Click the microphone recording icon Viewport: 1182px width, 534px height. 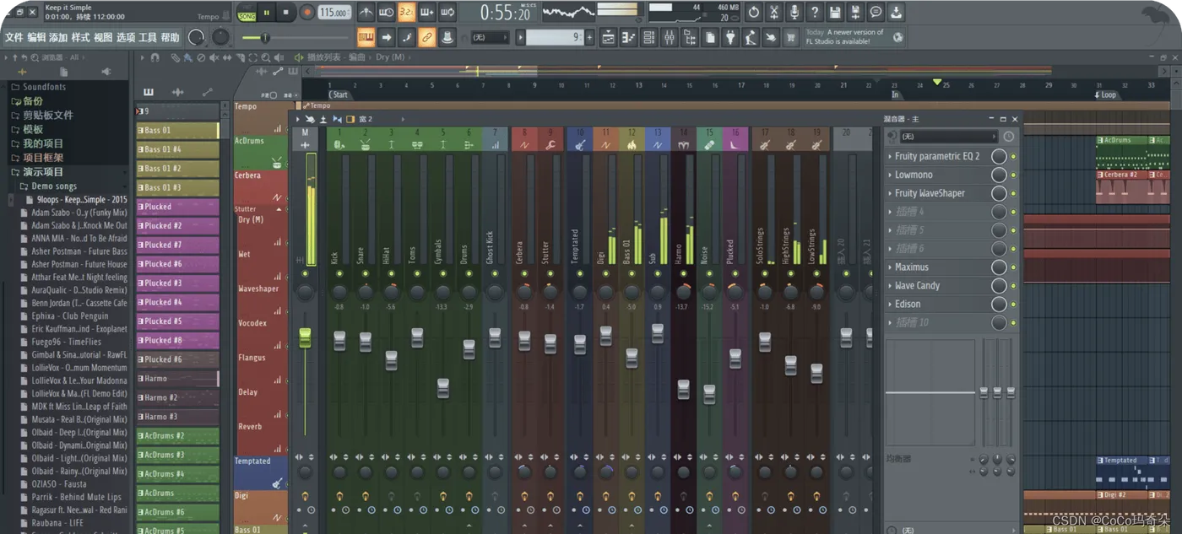[794, 12]
